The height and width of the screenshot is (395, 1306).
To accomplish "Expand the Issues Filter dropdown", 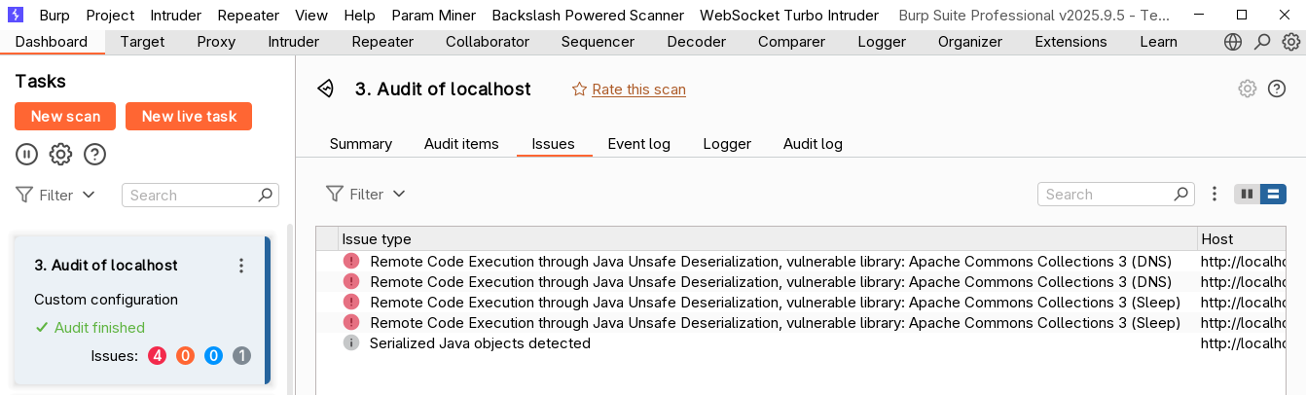I will tap(366, 194).
